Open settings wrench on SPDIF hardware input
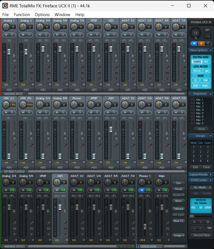 (x=100, y=67)
